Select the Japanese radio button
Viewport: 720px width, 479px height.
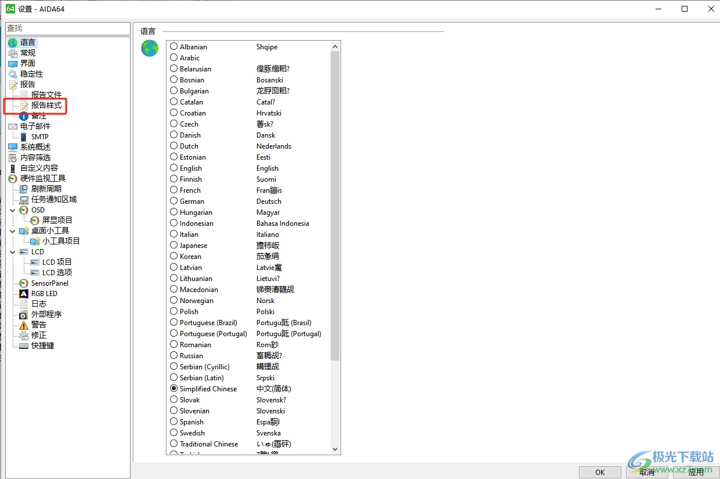pos(174,245)
